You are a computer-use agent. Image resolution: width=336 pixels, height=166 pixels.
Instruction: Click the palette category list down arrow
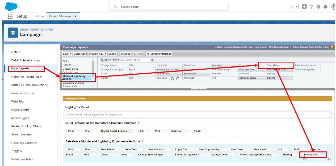pyautogui.click(x=93, y=86)
